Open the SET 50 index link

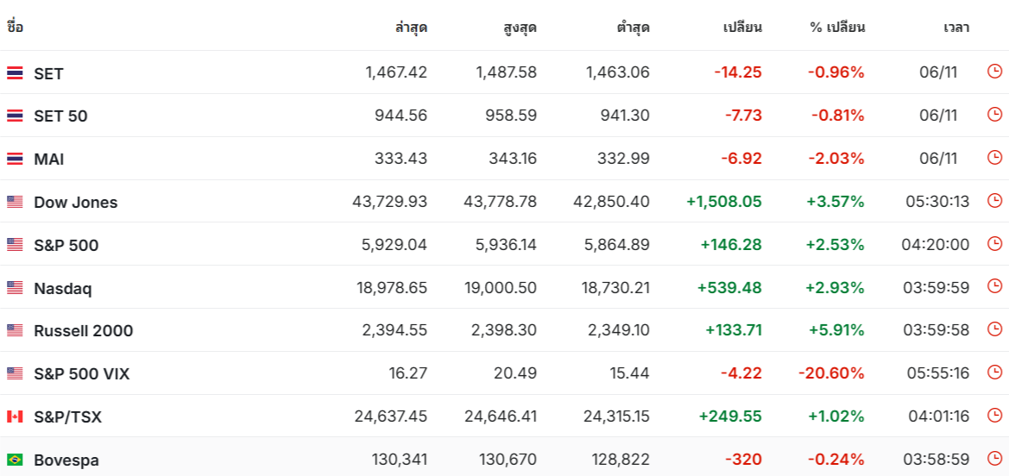[60, 116]
